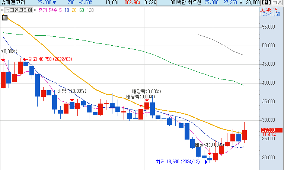The height and width of the screenshot is (170, 284).
Task: Click the blue arrow at 최저 18,680
Action: click(204, 162)
